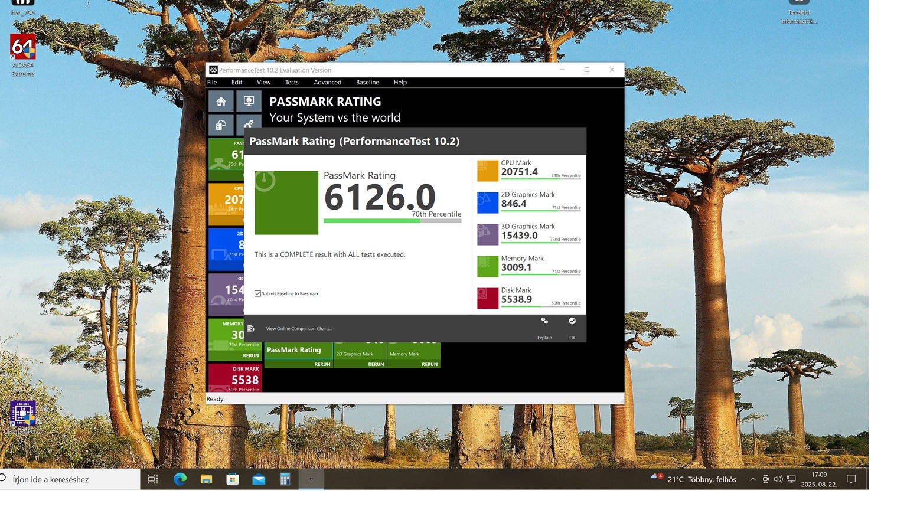Click the orange CPU tile in sidebar
907x510 pixels.
click(226, 204)
